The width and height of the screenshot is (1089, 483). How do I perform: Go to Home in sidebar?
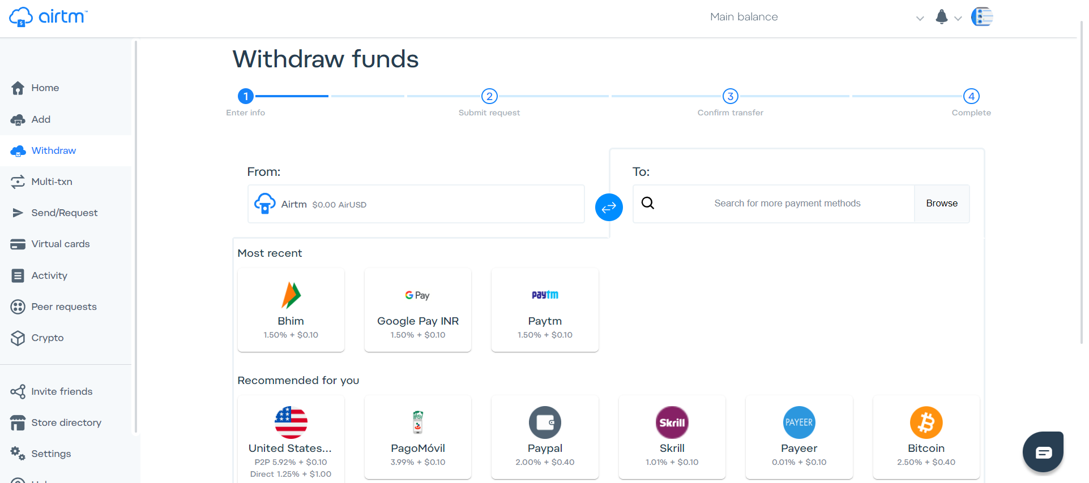45,88
